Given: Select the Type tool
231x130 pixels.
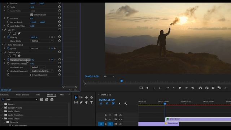Looking at the screenshot, I should point(91,102).
